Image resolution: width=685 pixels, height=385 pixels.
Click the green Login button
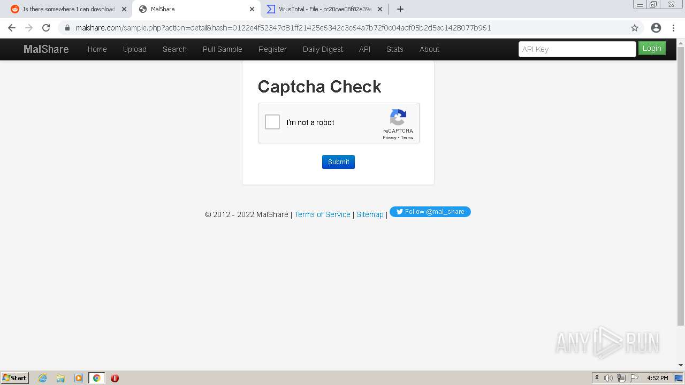point(652,48)
